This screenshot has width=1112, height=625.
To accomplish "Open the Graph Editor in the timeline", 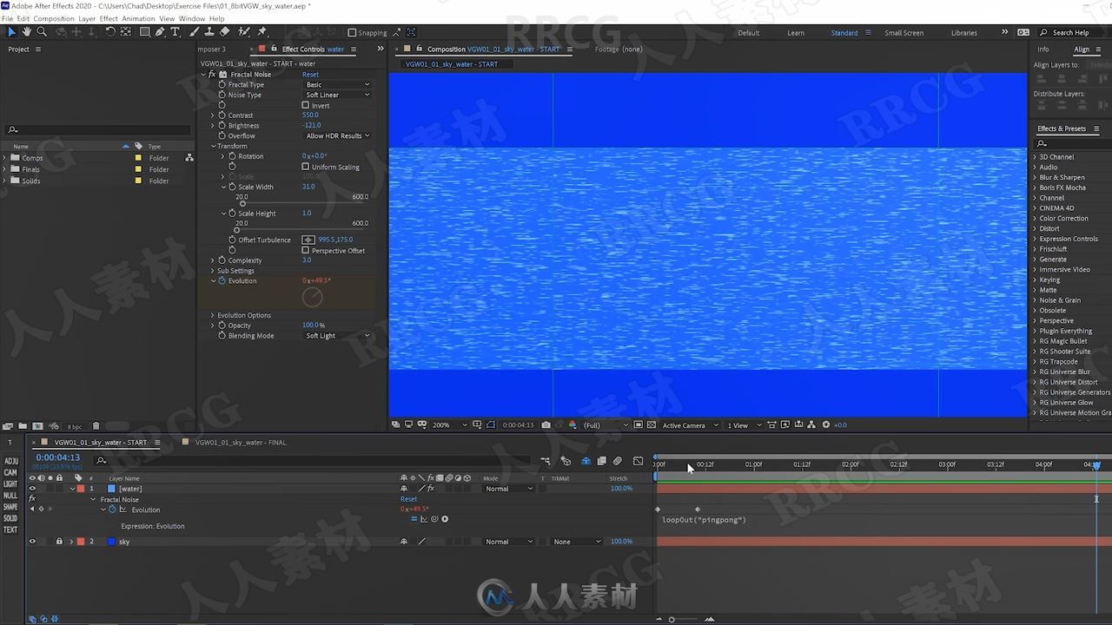I will point(639,461).
